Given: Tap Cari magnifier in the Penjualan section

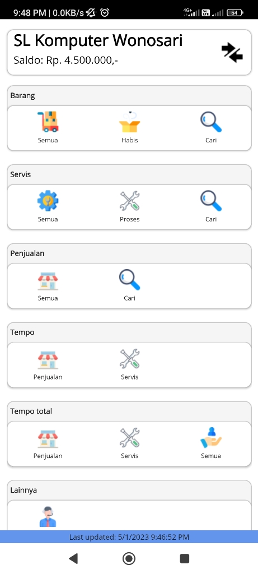Looking at the screenshot, I should 130,280.
